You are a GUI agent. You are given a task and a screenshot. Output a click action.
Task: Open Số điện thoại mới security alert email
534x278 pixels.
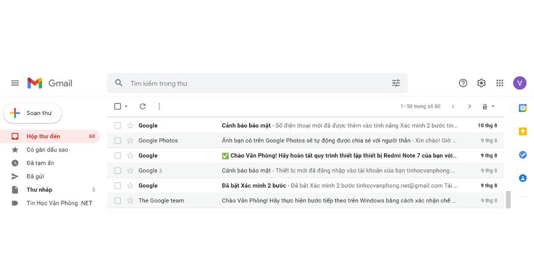pyautogui.click(x=305, y=125)
